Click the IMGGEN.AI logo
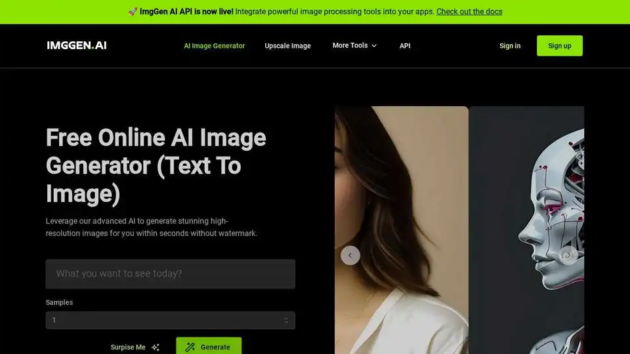 77,45
